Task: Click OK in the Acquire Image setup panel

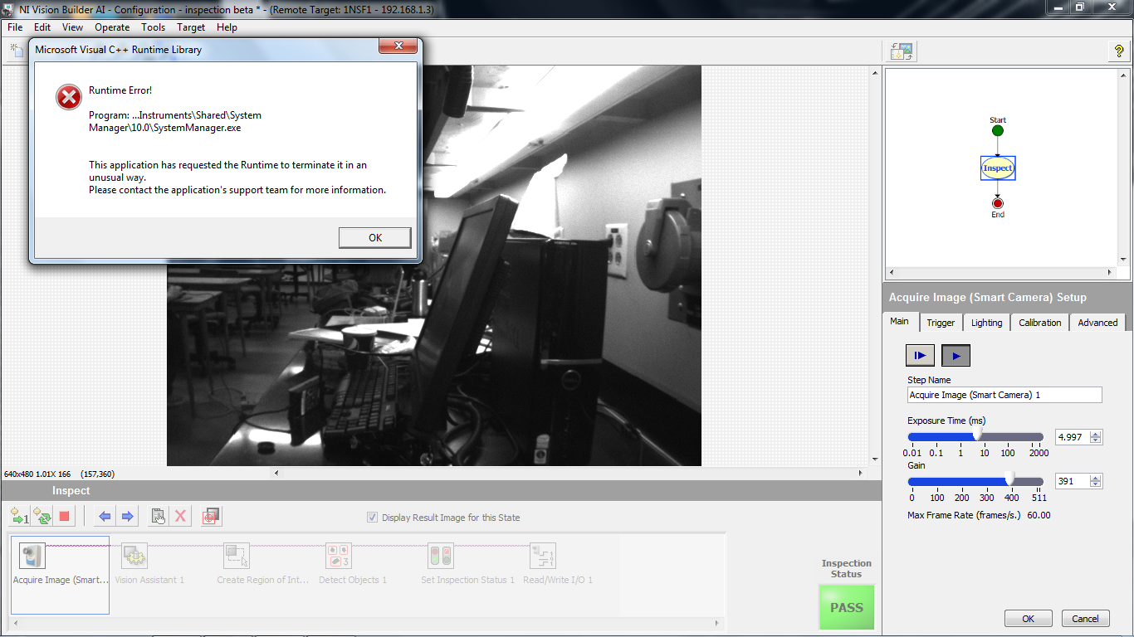Action: (x=1029, y=619)
